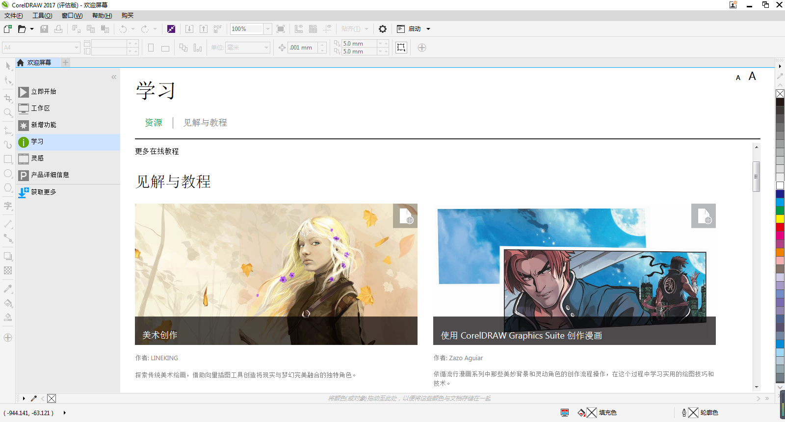
Task: Click the small A decrease font icon
Action: (738, 78)
